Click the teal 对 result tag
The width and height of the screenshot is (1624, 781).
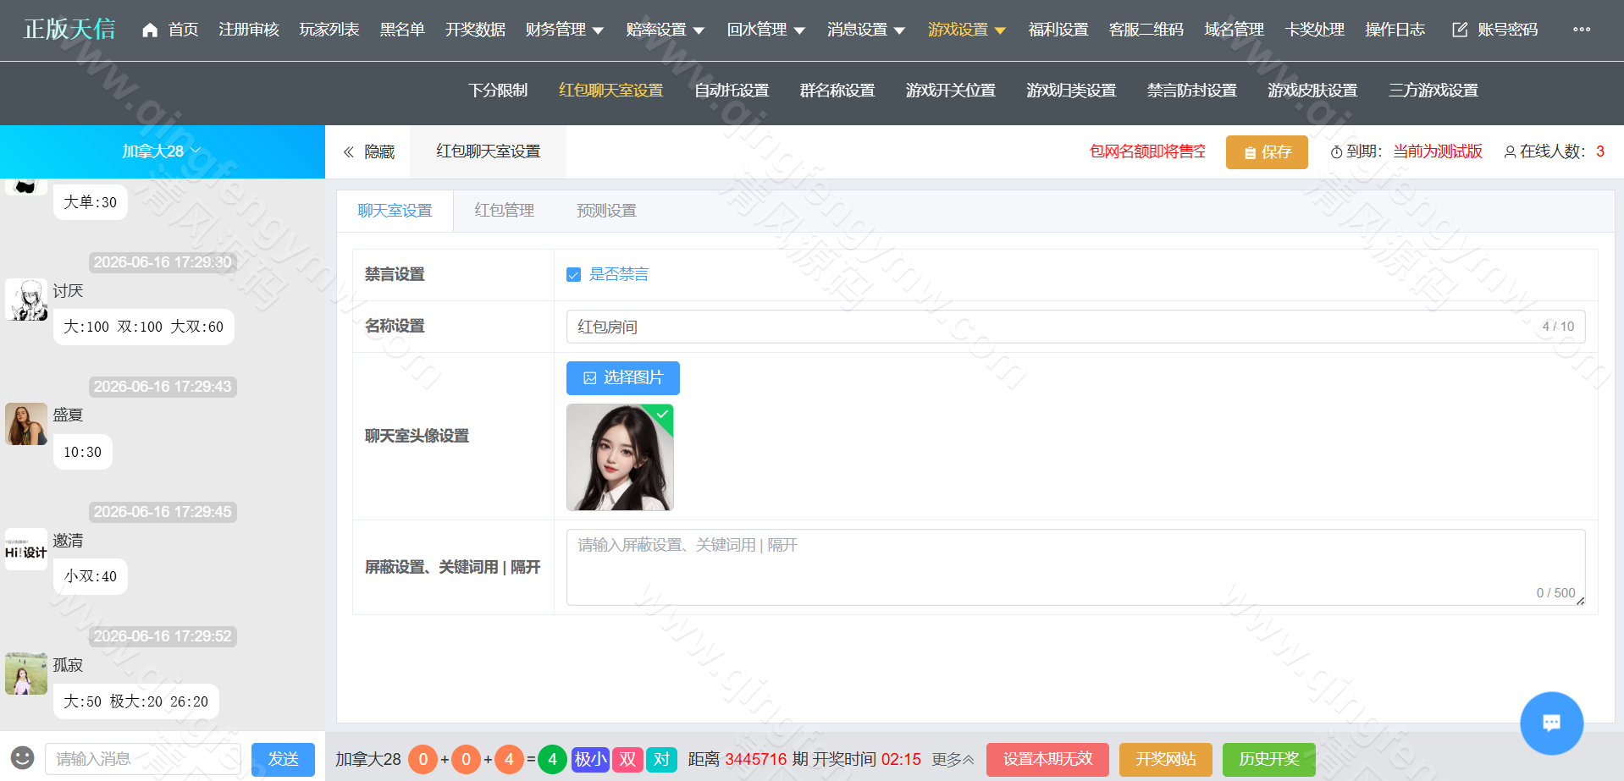click(661, 759)
